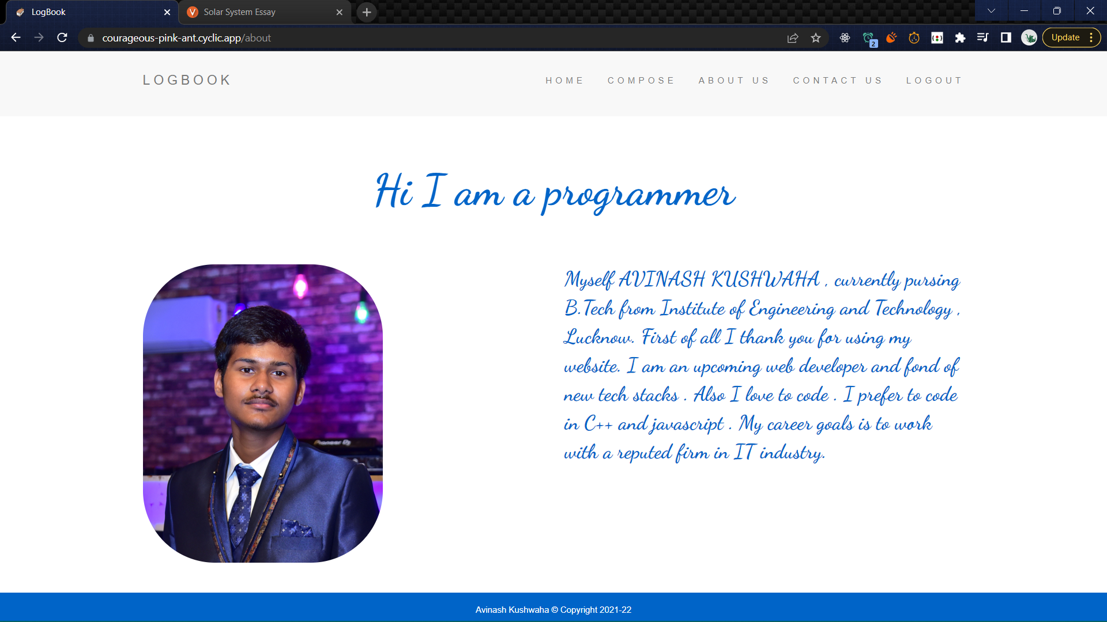This screenshot has width=1107, height=622.
Task: Open the JSON formatter extension icon
Action: [937, 37]
